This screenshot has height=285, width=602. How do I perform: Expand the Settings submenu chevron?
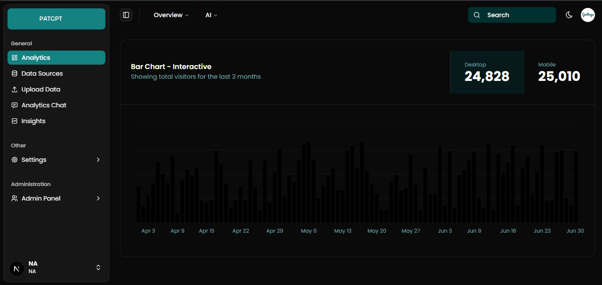click(x=98, y=160)
